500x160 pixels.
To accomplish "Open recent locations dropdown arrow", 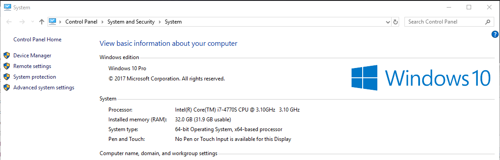I will 32,22.
